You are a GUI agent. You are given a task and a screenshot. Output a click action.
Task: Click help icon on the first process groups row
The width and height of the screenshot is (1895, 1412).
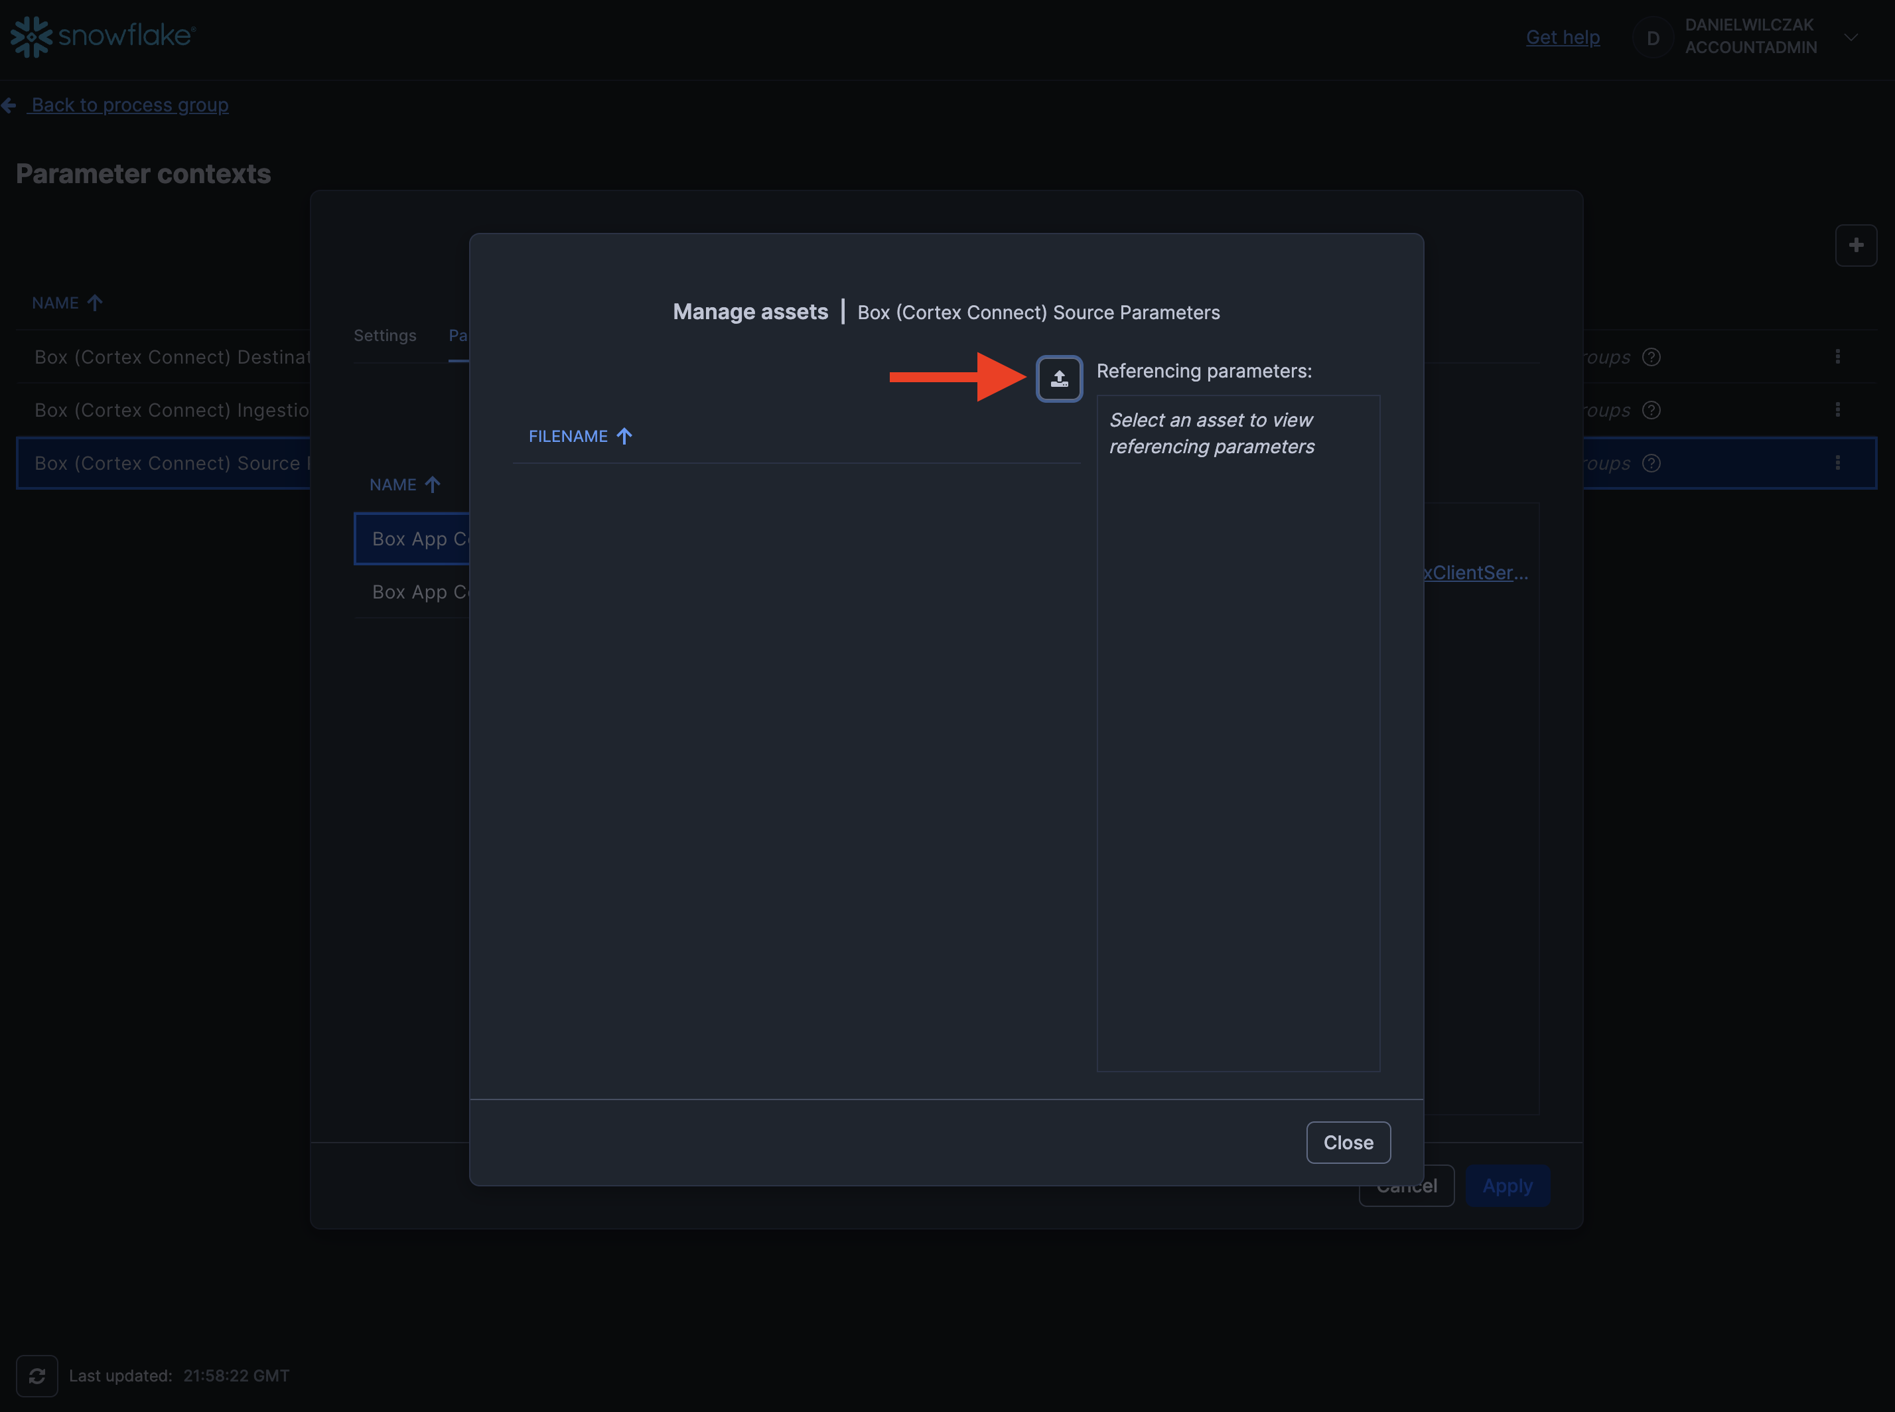pyautogui.click(x=1651, y=356)
